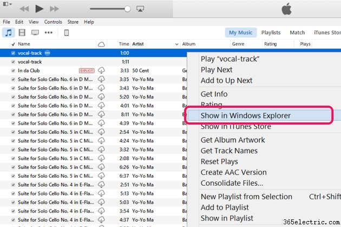
Task: Sort by the Name column header
Action: click(24, 44)
